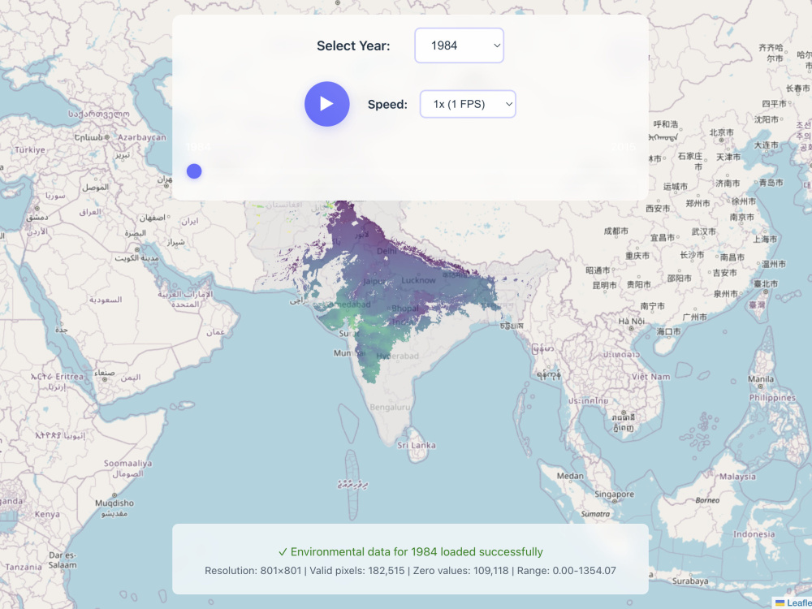This screenshot has width=812, height=609.
Task: Open the Select Year dropdown
Action: (x=459, y=45)
